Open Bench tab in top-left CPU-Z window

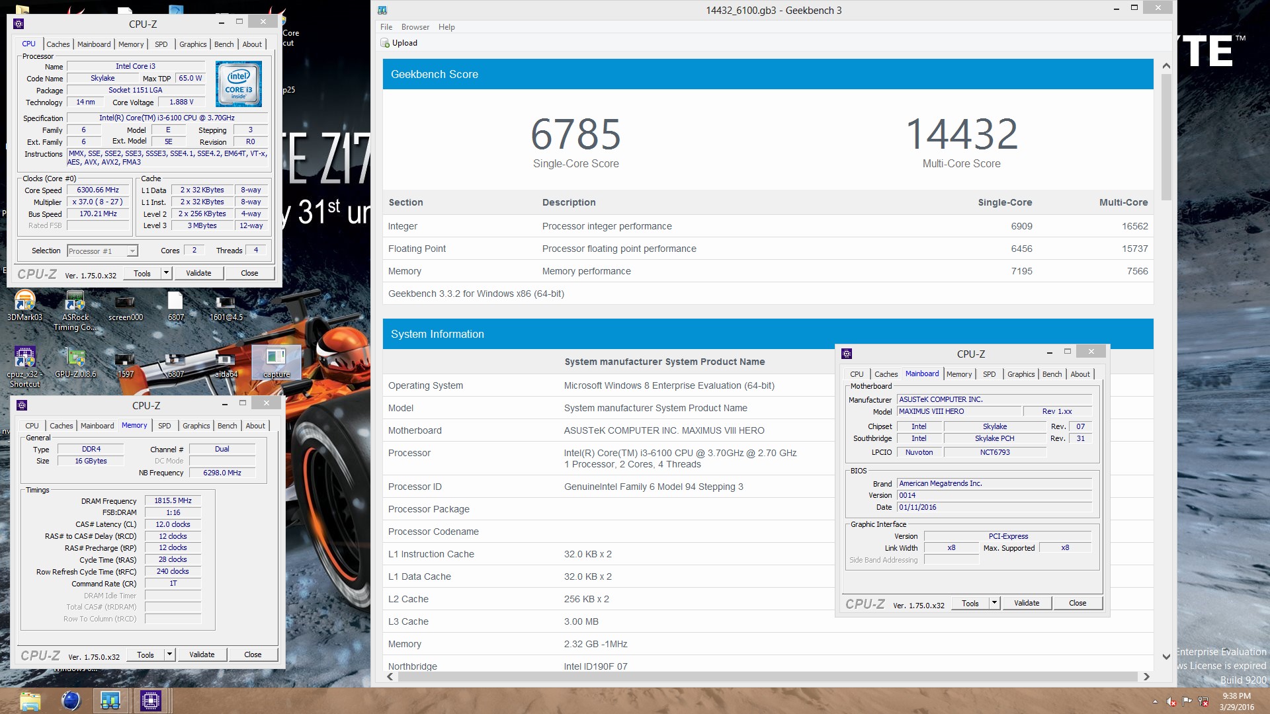click(224, 44)
